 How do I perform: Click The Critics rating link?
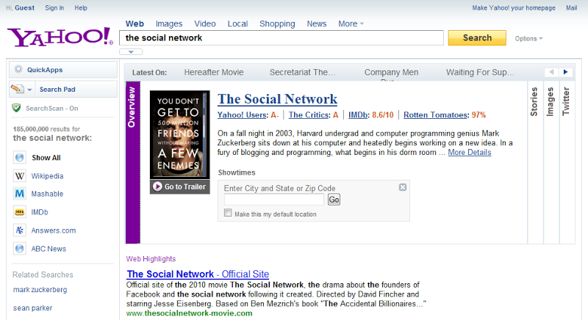coord(309,115)
